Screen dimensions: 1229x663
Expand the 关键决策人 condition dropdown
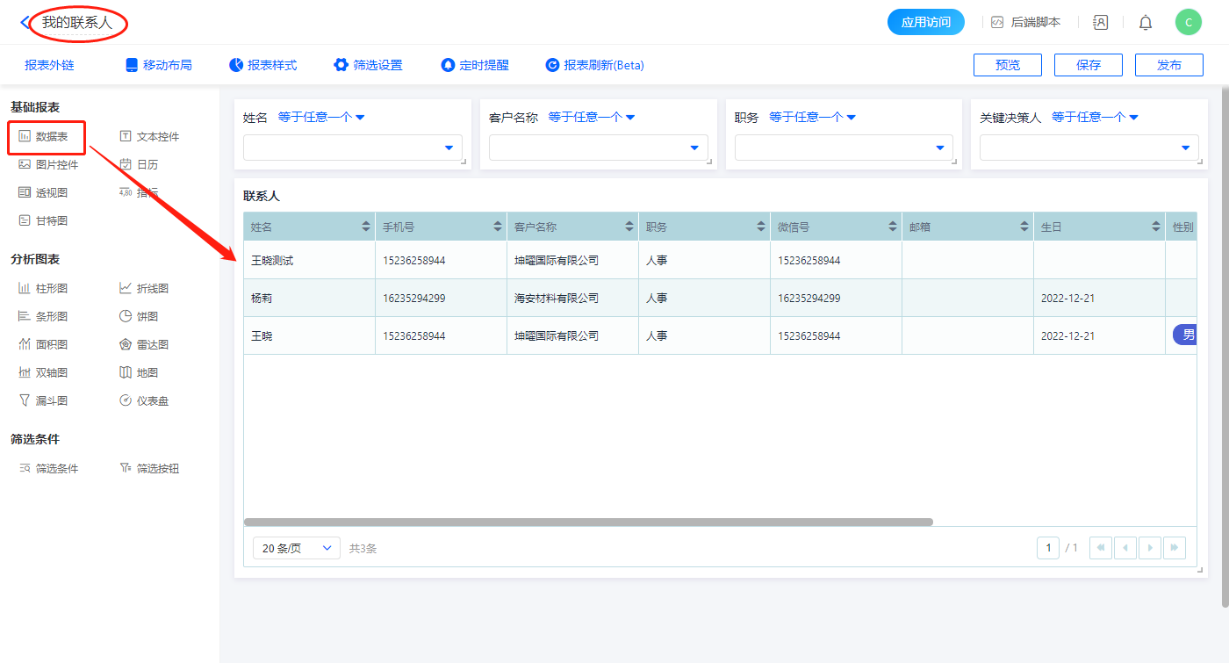1095,118
